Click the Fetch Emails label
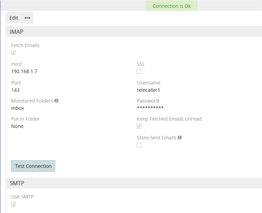The width and height of the screenshot is (262, 213). coord(25,45)
